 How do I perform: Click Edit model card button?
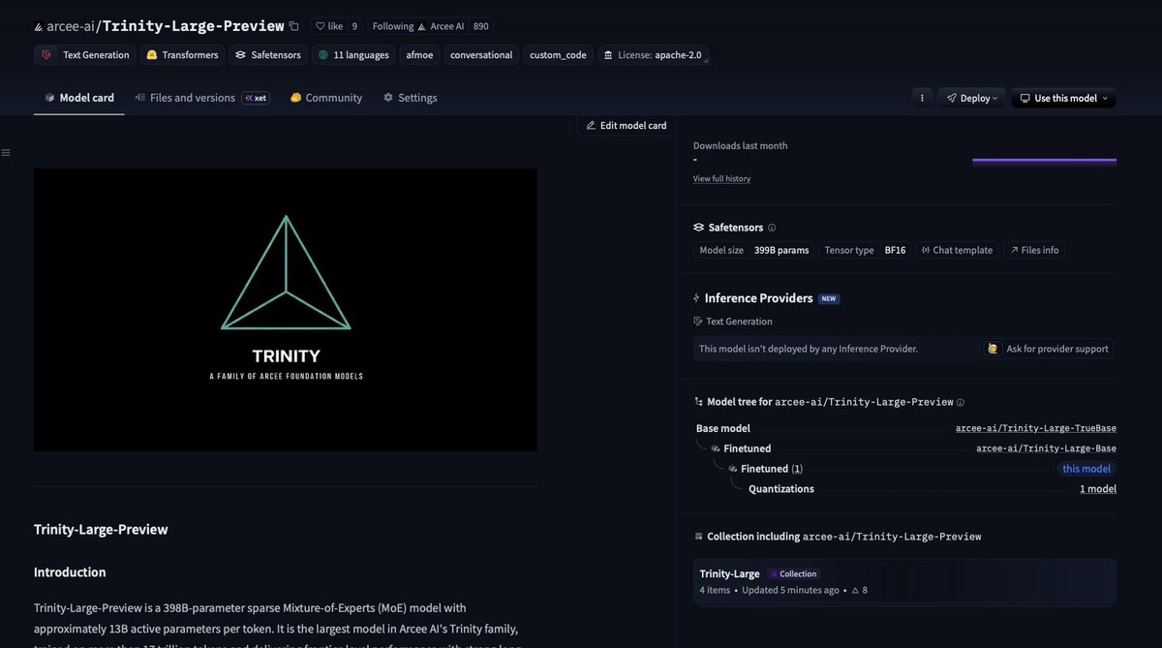[x=627, y=125]
